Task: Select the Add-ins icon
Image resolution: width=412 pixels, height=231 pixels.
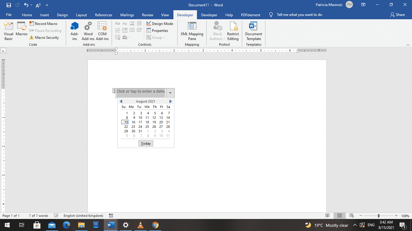Action: coord(74,30)
